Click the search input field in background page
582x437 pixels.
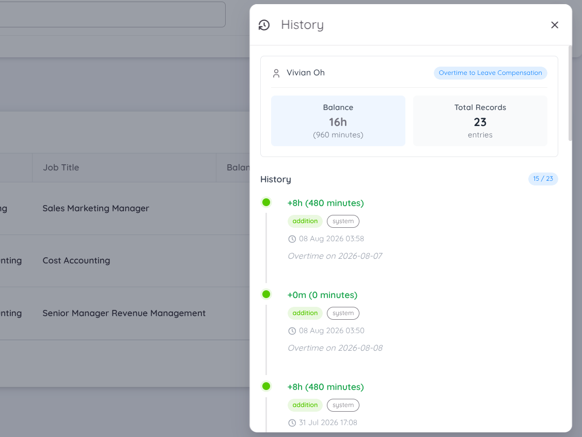pyautogui.click(x=112, y=14)
